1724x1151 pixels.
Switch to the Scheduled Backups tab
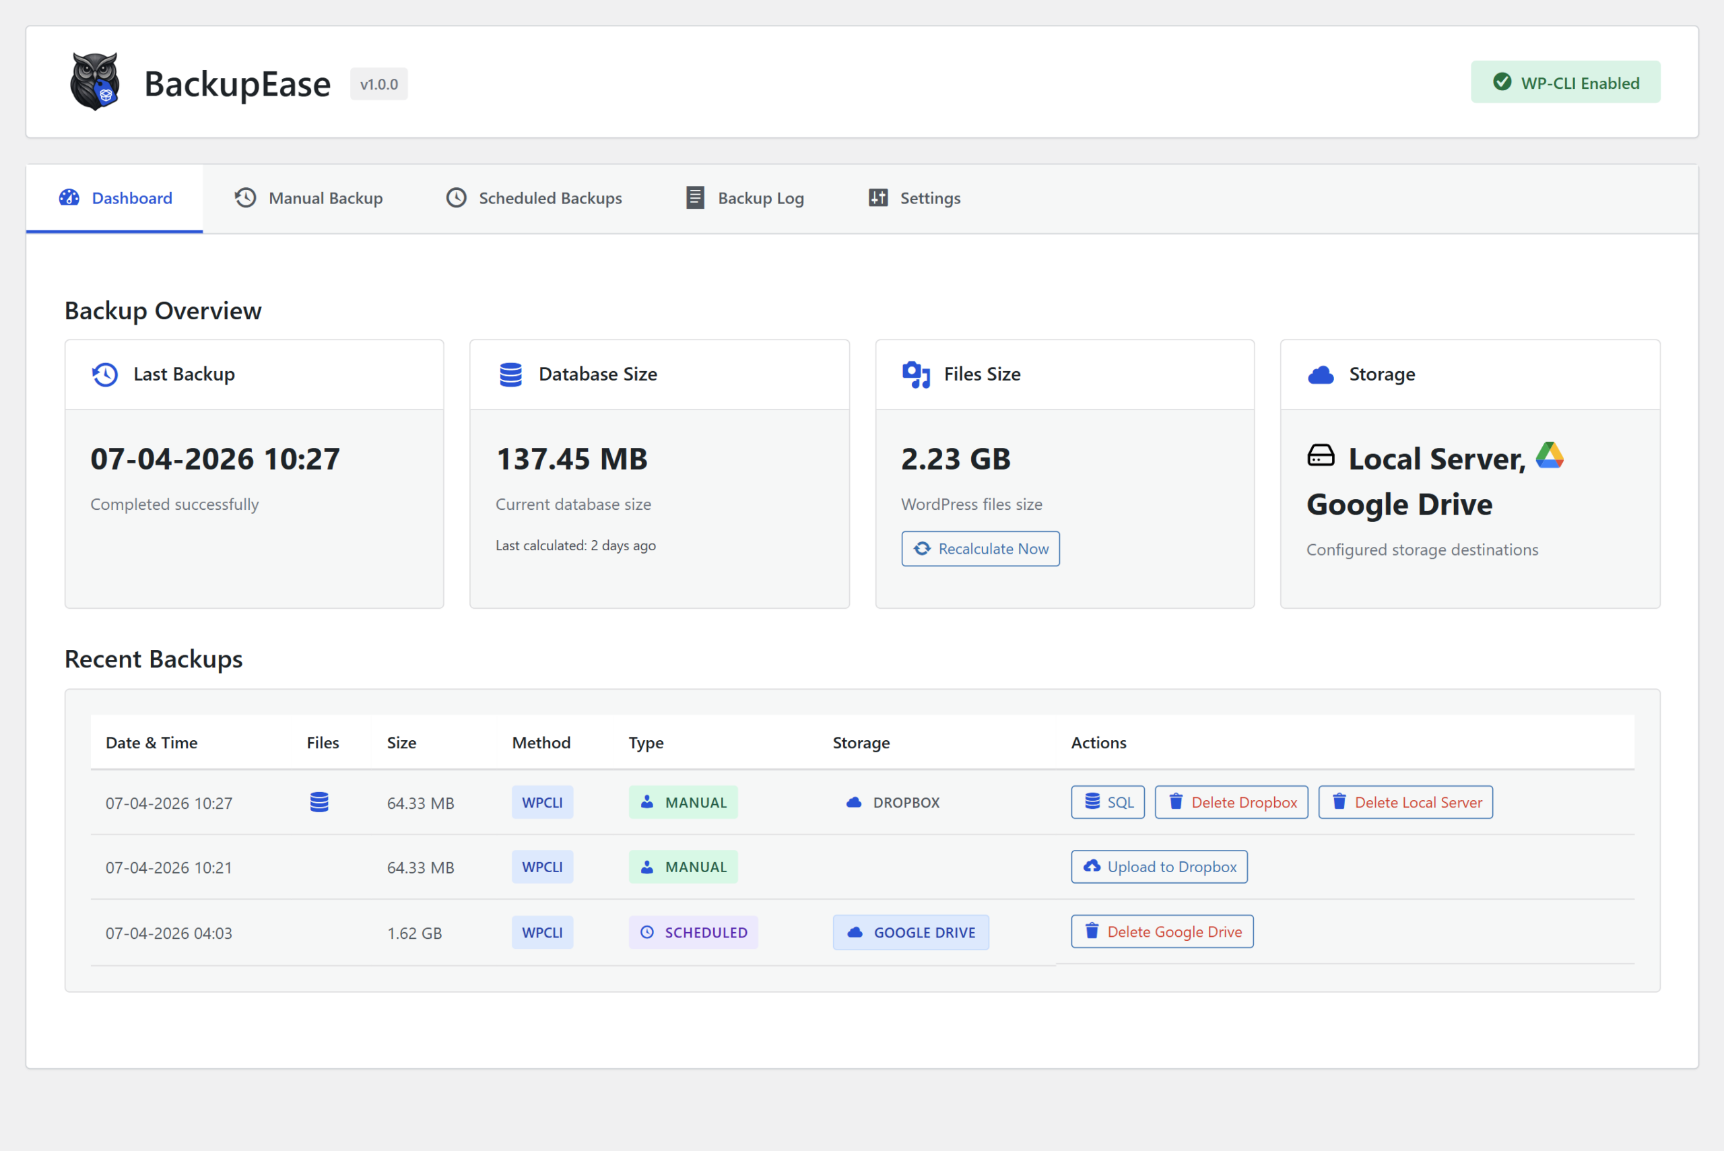point(534,198)
